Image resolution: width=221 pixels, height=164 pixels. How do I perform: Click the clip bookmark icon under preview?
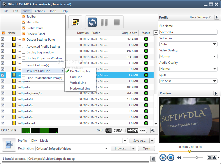click(x=209, y=157)
